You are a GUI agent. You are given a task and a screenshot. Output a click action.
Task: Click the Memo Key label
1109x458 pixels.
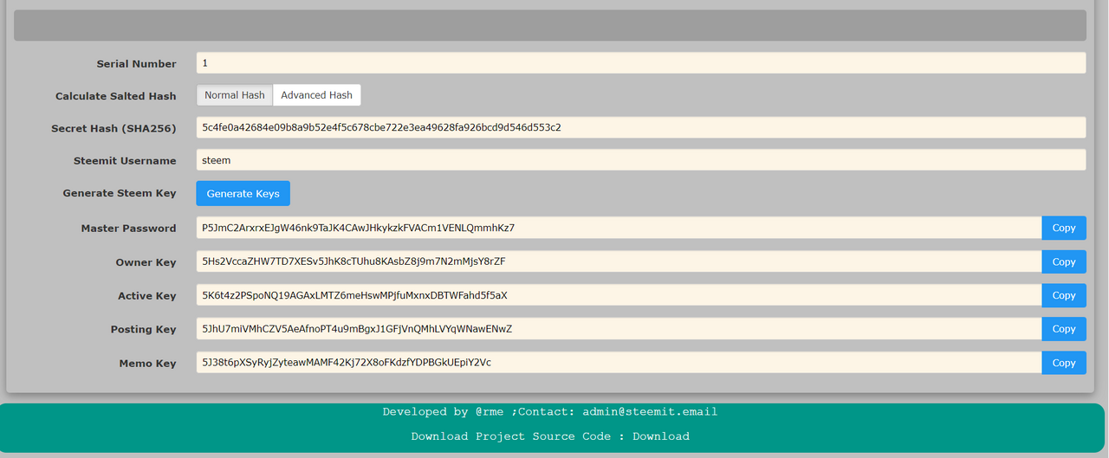(x=148, y=364)
